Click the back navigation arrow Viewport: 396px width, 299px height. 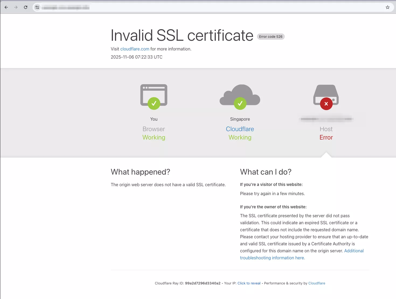[6, 7]
